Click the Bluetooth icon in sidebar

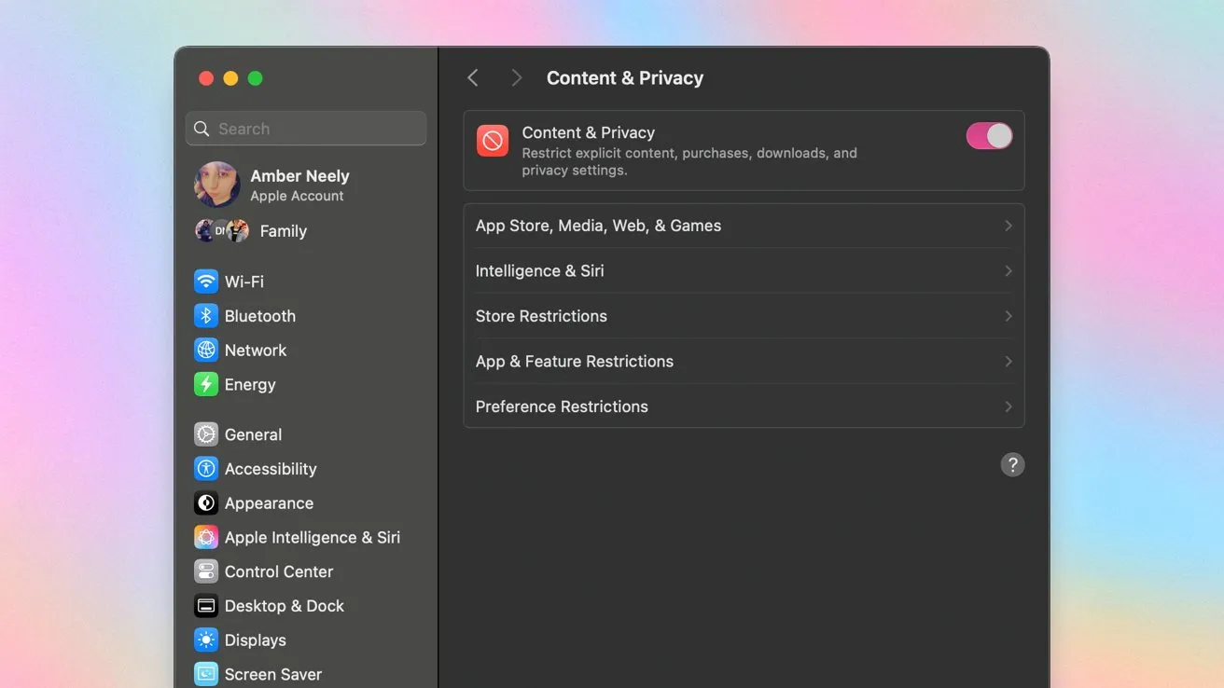pyautogui.click(x=205, y=315)
